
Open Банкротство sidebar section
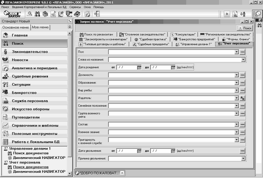point(35,93)
